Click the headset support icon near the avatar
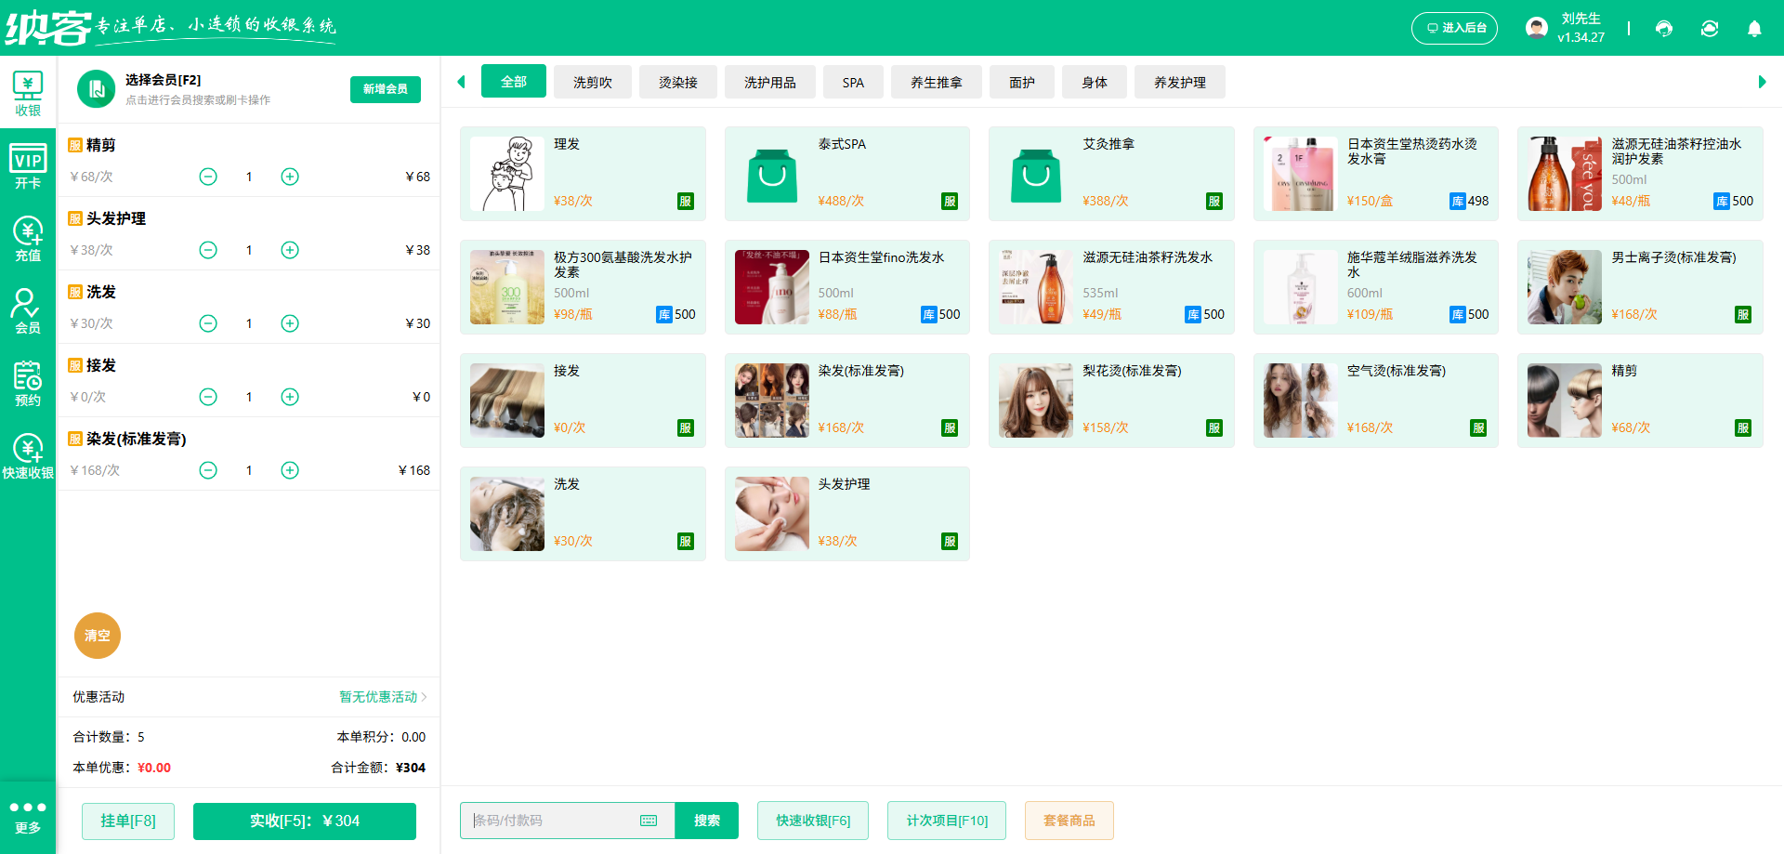 coord(1664,28)
